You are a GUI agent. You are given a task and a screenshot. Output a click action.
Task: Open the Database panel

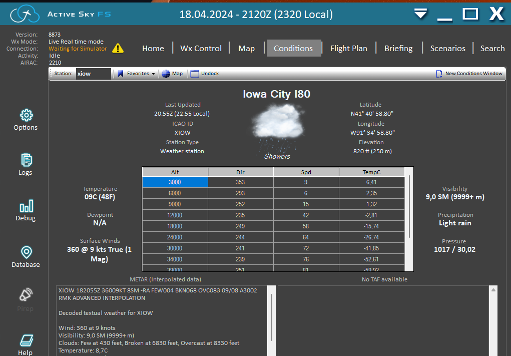pyautogui.click(x=26, y=255)
